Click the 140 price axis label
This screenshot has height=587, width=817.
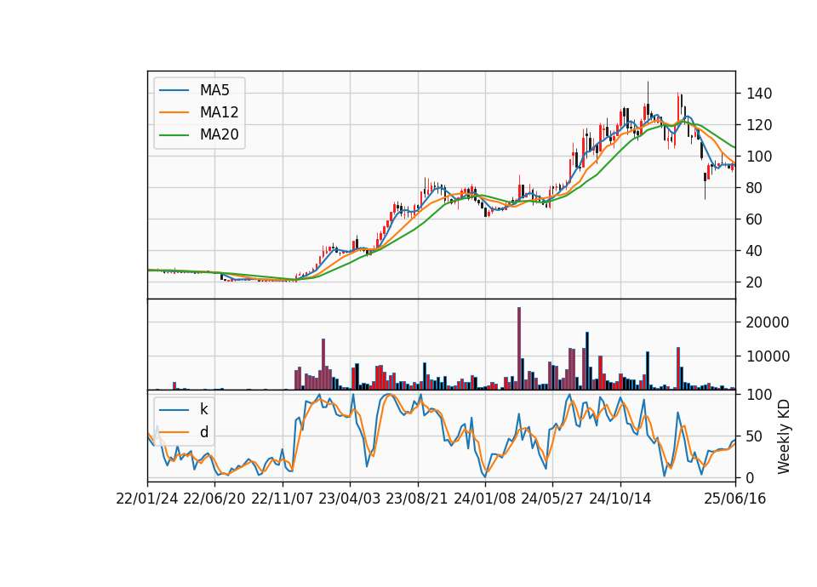(759, 94)
